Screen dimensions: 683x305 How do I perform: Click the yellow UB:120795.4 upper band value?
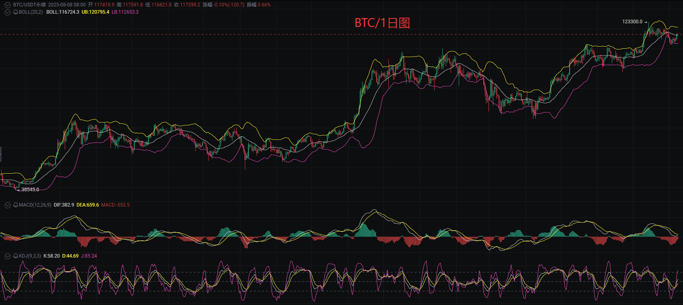click(95, 12)
